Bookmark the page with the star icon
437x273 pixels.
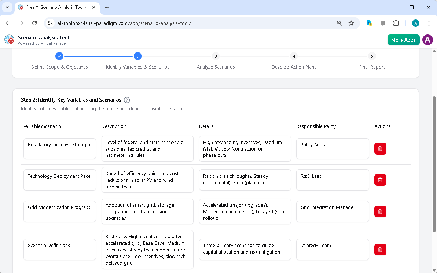pos(351,23)
